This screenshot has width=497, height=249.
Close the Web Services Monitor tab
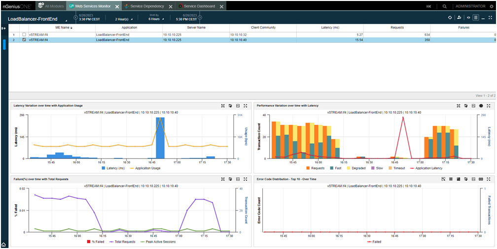coord(117,6)
